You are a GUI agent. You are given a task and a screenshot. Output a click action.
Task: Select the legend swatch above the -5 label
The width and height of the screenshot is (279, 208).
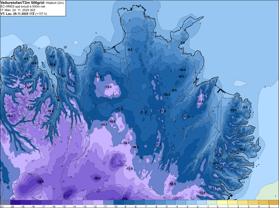tap(170, 202)
